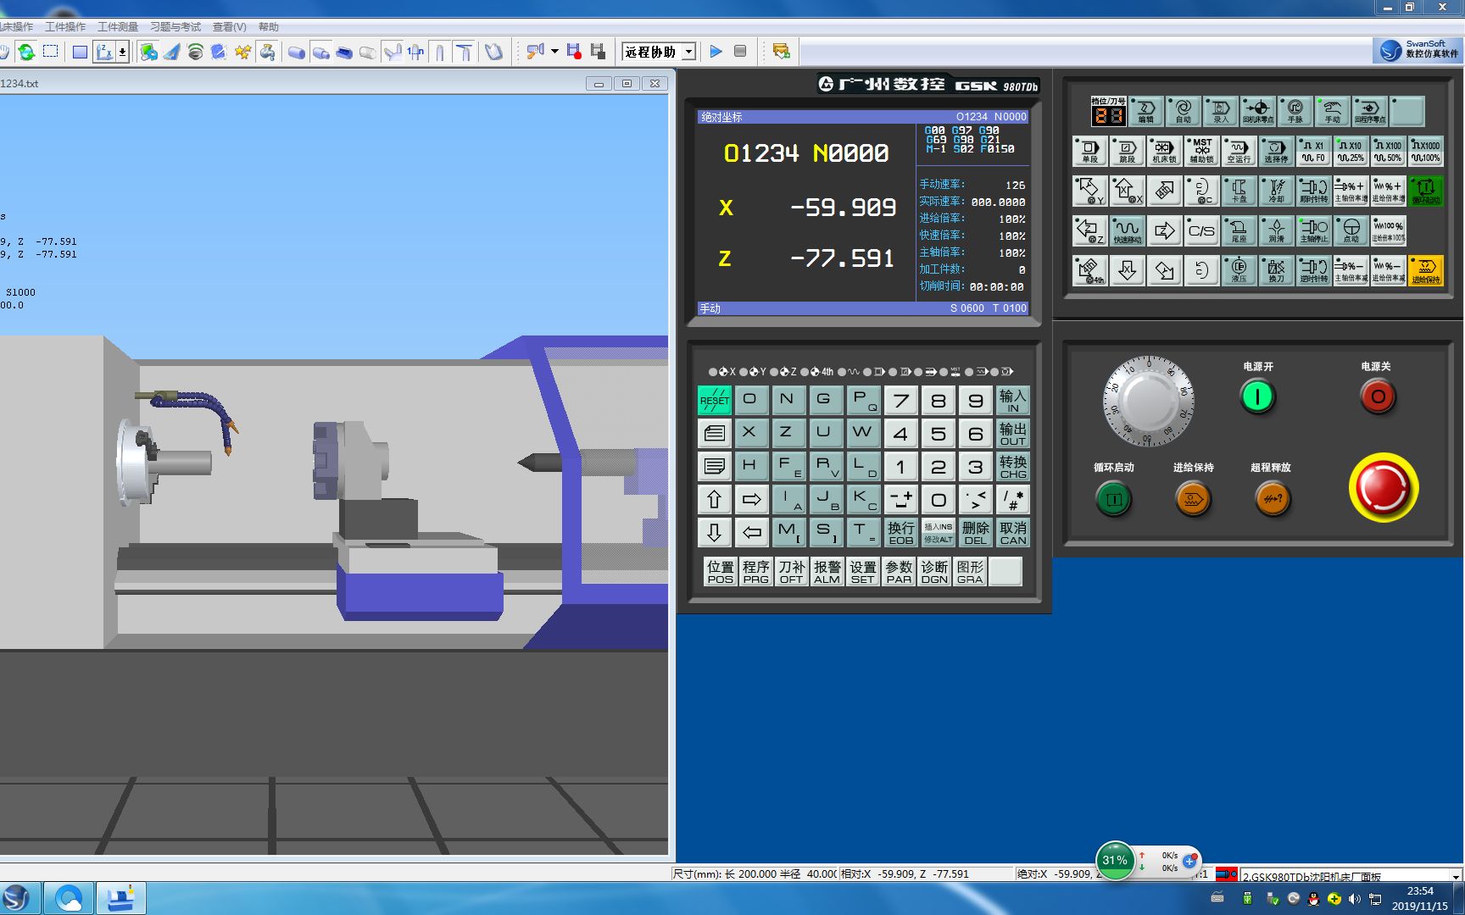Select the X100 50% increment key
The width and height of the screenshot is (1465, 915).
1388,151
